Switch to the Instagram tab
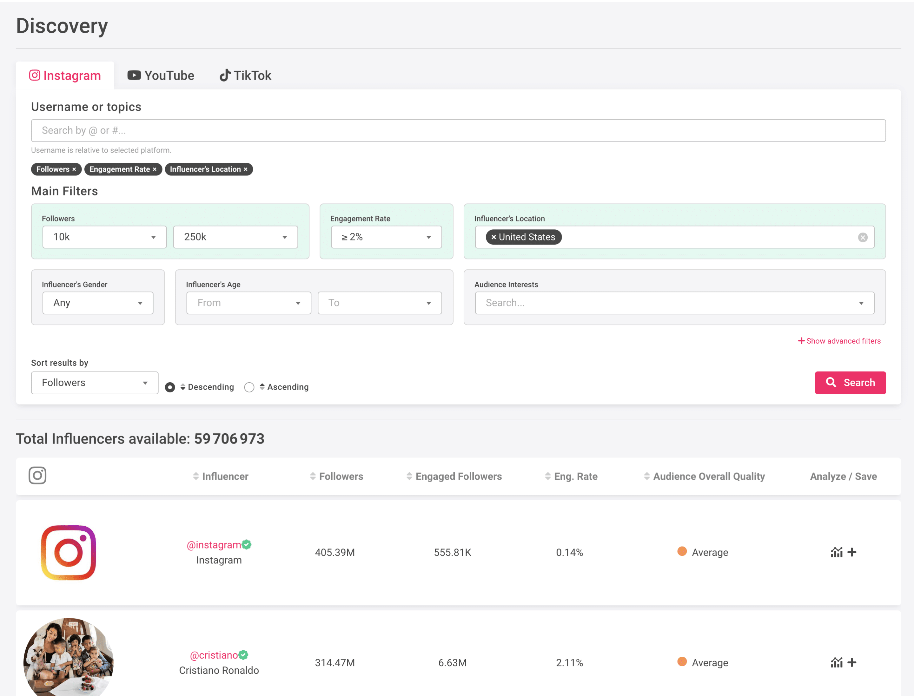The width and height of the screenshot is (914, 696). pyautogui.click(x=65, y=76)
